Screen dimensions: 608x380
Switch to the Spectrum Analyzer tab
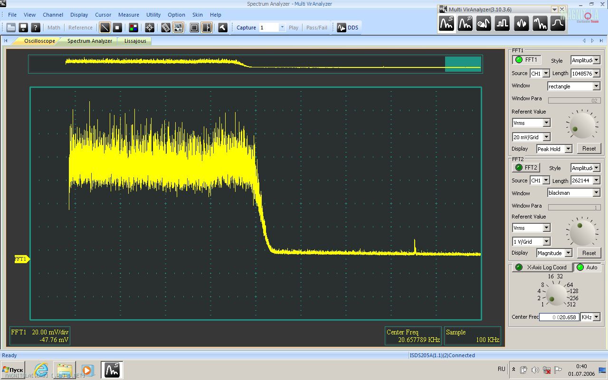tap(90, 41)
